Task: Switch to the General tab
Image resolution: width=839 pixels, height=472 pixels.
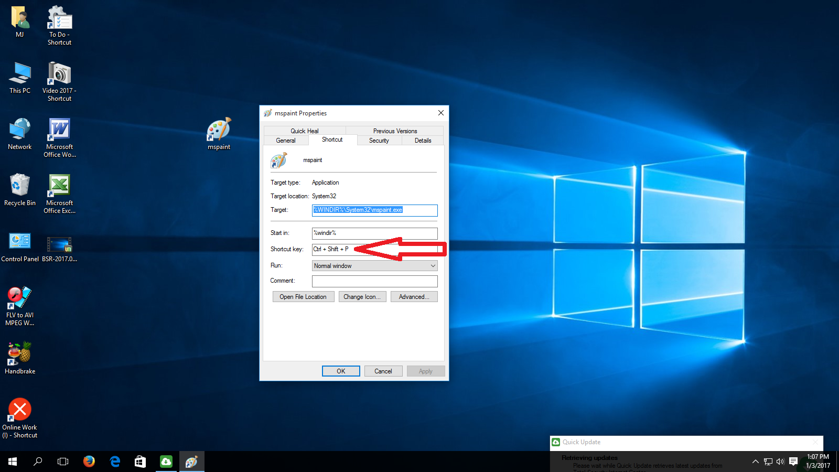Action: 286,141
